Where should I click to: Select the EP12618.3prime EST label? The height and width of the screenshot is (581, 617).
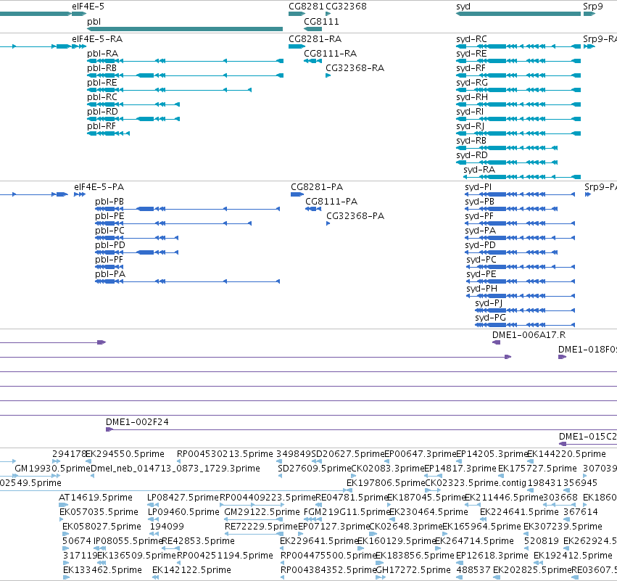(x=492, y=556)
